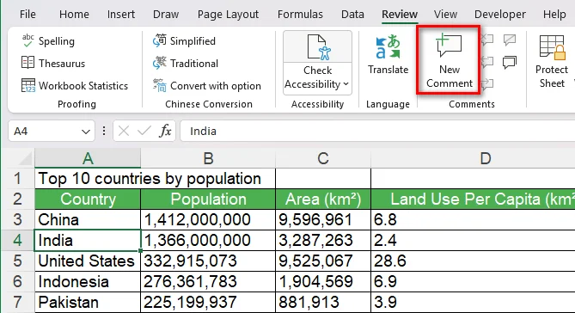This screenshot has width=575, height=313.
Task: Switch to the Developer tab
Action: click(x=500, y=15)
